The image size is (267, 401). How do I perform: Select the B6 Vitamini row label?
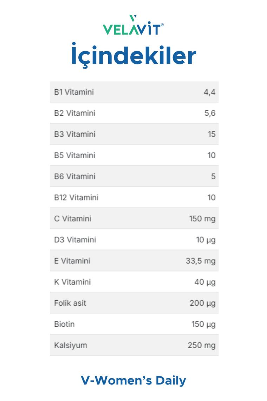(74, 177)
